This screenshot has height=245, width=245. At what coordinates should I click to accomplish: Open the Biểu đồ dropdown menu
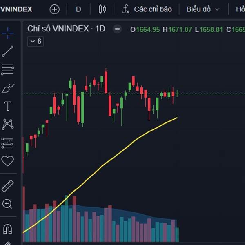tap(203, 9)
